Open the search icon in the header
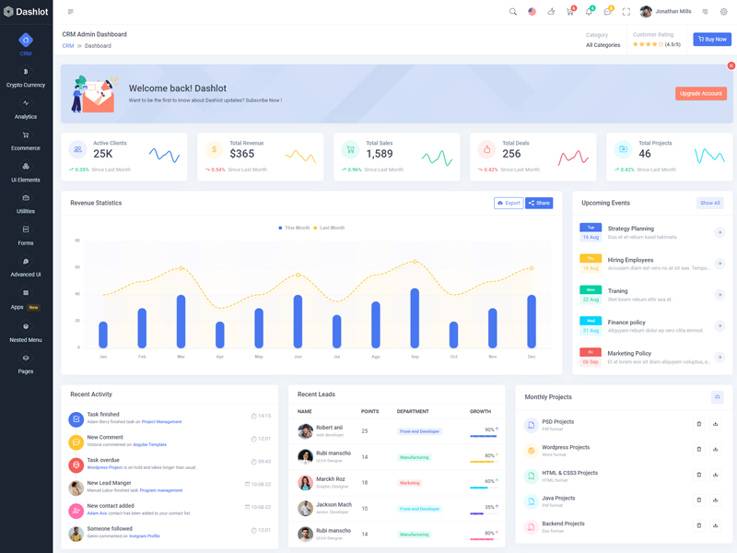Viewport: 737px width, 553px height. (513, 12)
